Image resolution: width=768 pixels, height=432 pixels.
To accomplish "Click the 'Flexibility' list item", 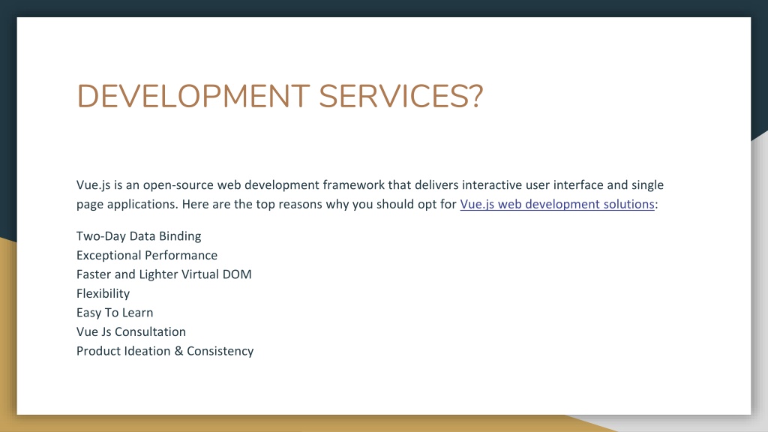I will point(103,293).
